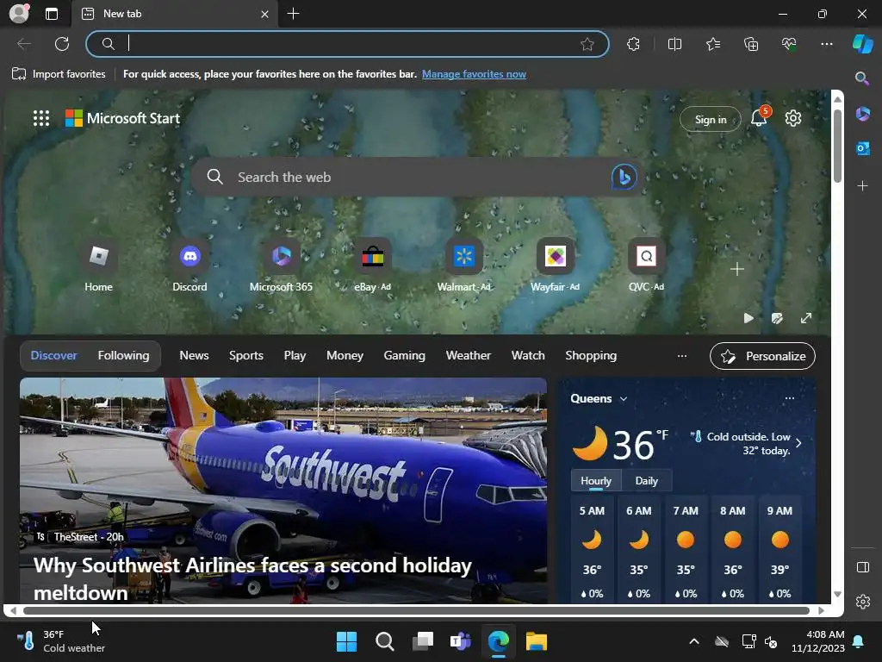Viewport: 882px width, 662px height.
Task: Add a sidebar app with plus
Action: coord(862,186)
